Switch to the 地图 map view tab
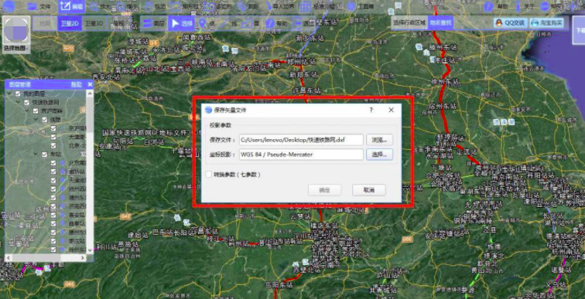The image size is (585, 299). pos(45,23)
